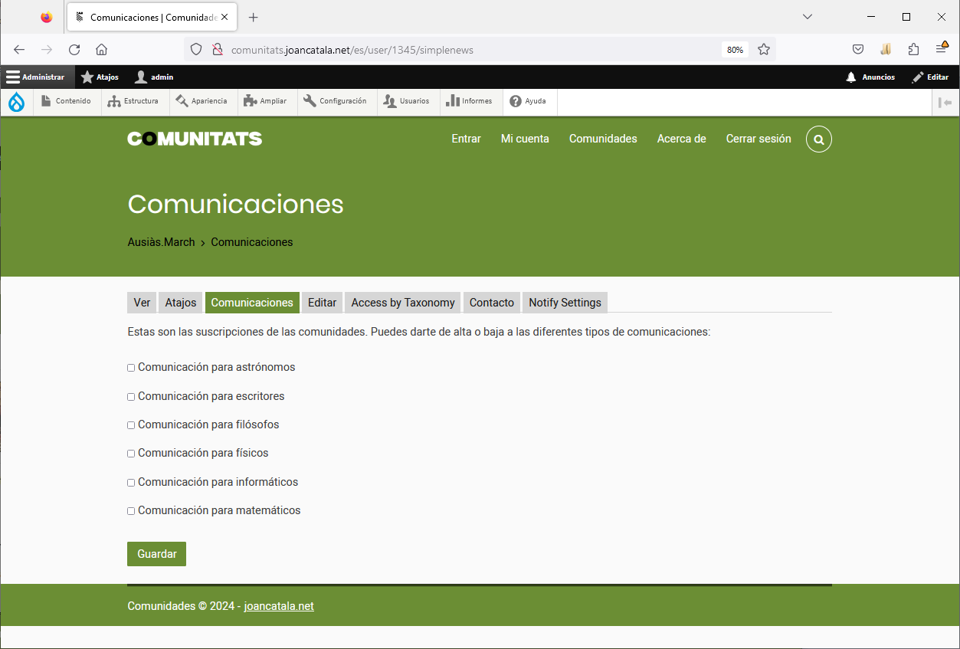Check the Comunicación para filósofos box
The width and height of the screenshot is (960, 649).
(x=131, y=425)
